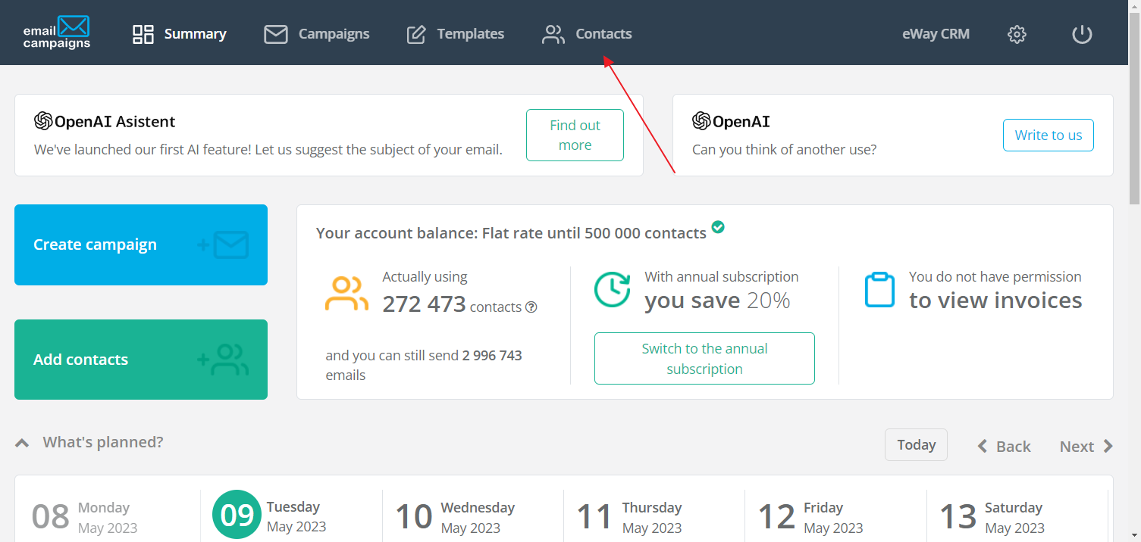Click the 2 996 743 emails figure
Viewport: 1141px width, 542px height.
pos(492,356)
